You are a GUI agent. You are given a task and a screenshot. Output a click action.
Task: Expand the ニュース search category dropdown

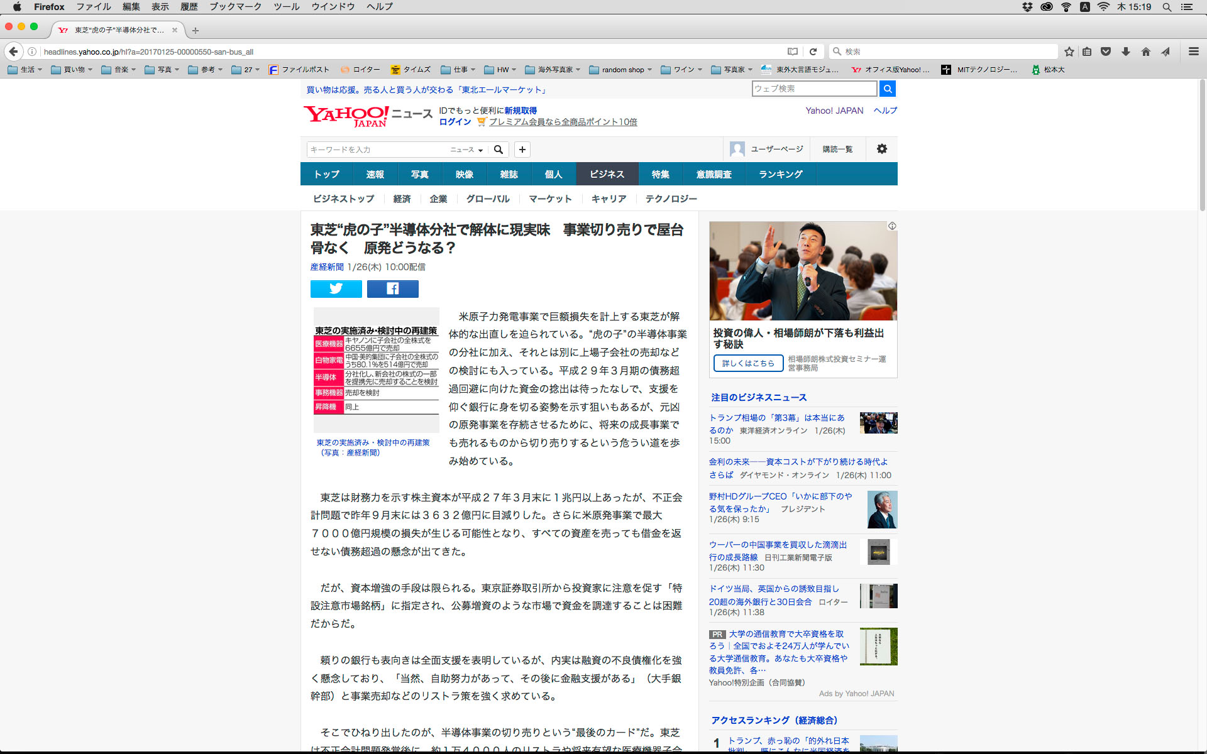pos(466,150)
